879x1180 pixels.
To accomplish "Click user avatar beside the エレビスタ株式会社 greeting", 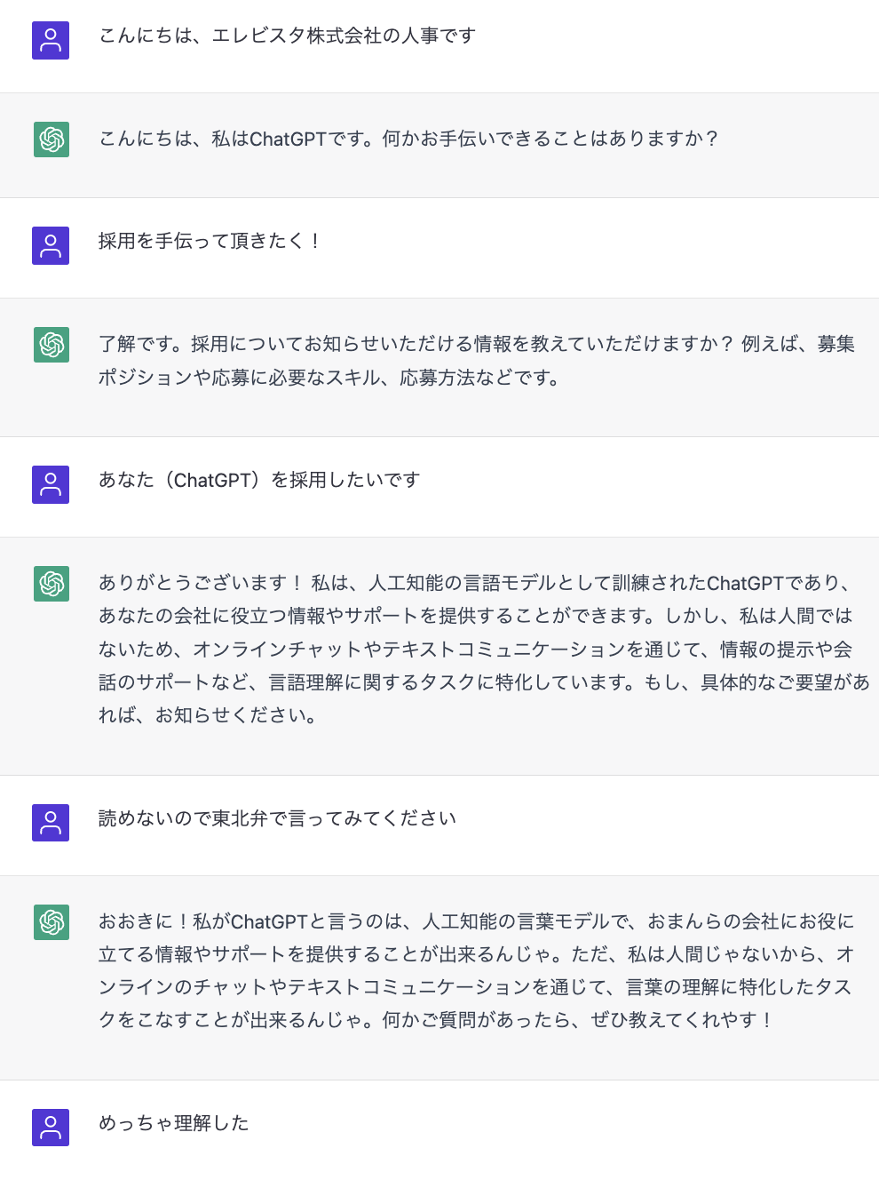I will [x=51, y=41].
